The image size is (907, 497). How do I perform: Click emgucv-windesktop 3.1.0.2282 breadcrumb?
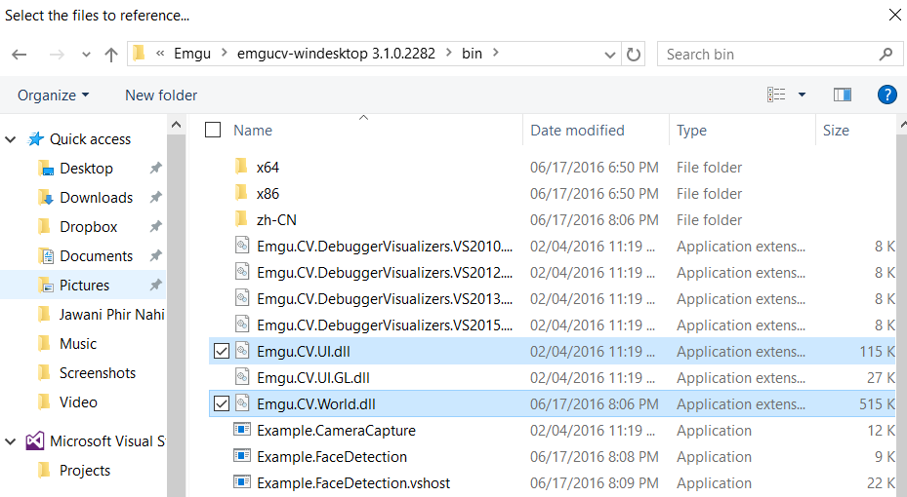(x=336, y=54)
